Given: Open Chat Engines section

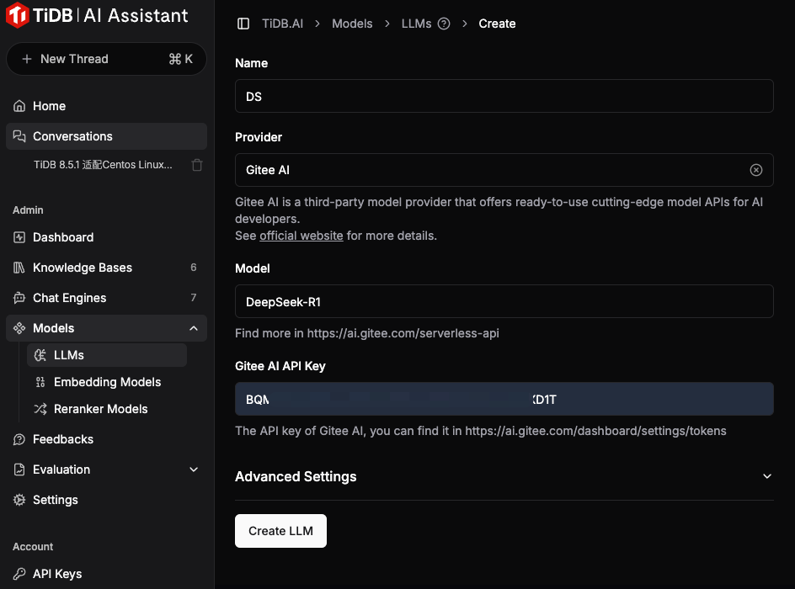Looking at the screenshot, I should (x=69, y=298).
